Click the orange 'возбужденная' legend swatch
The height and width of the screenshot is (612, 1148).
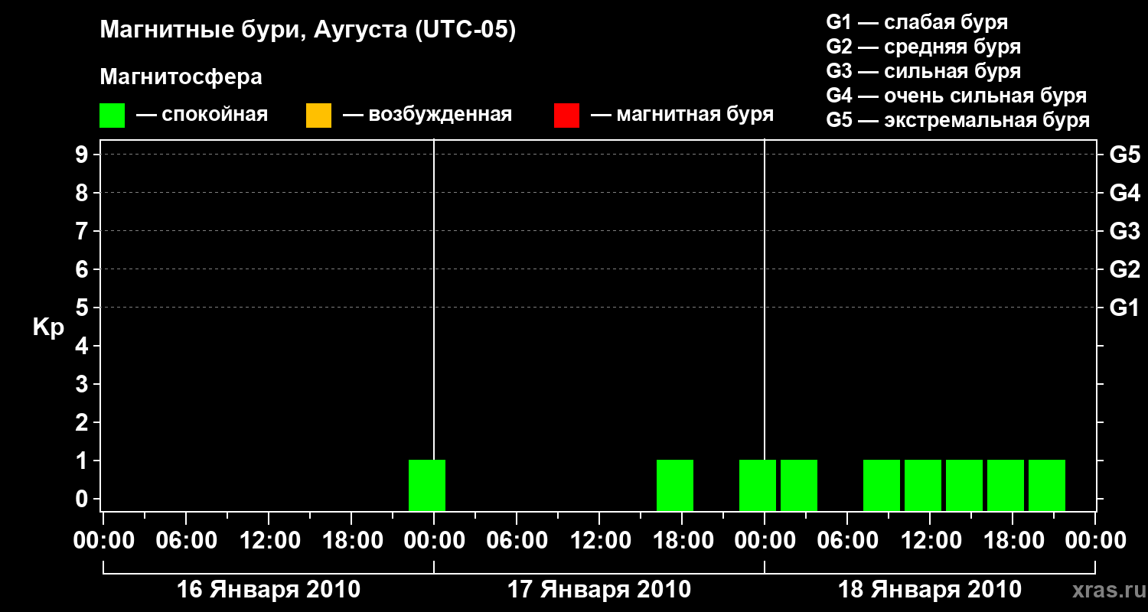pos(318,116)
